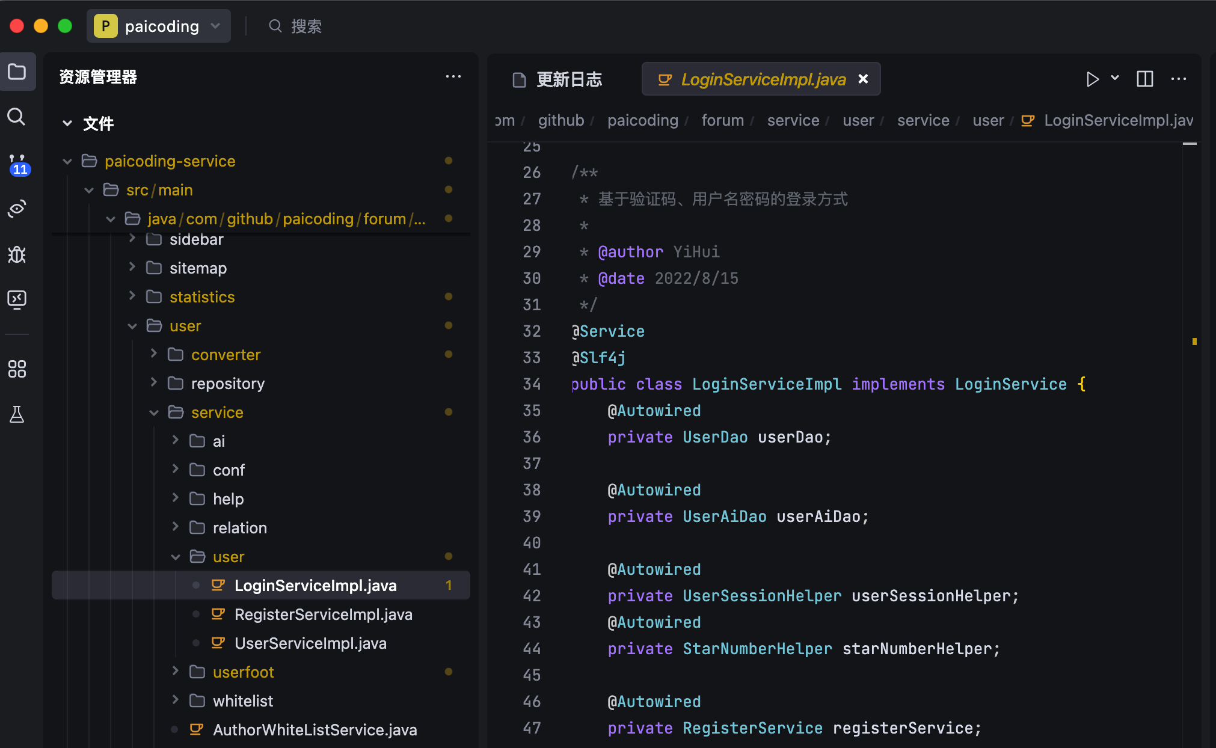Select RegisterServiceImpl.java in the file tree
Viewport: 1216px width, 748px height.
click(324, 614)
